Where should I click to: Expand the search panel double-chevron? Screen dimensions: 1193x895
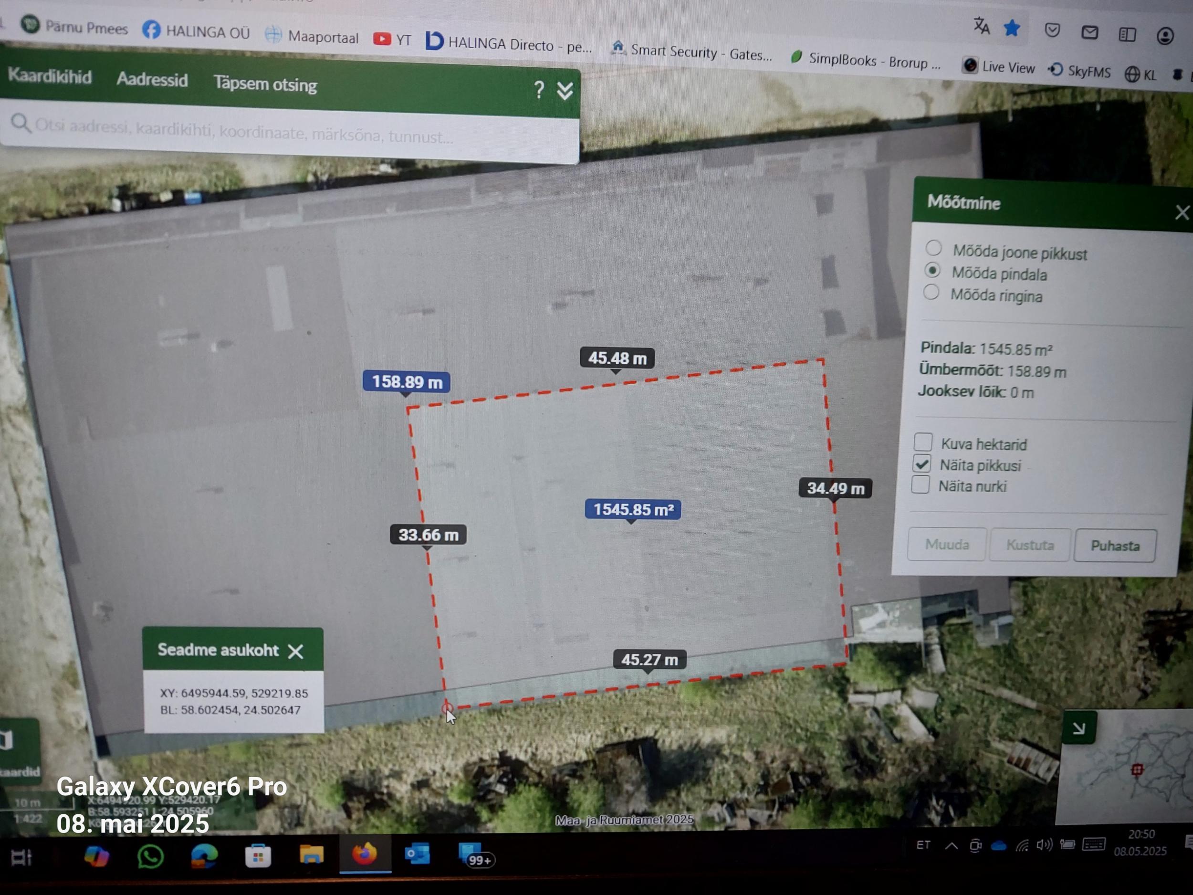[565, 91]
